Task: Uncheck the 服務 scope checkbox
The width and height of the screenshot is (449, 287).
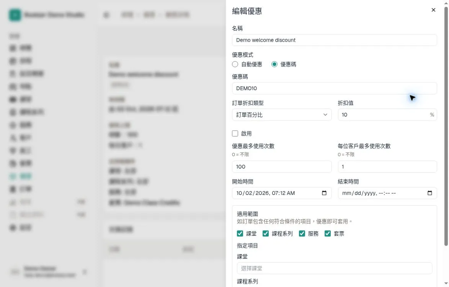Action: click(x=302, y=233)
